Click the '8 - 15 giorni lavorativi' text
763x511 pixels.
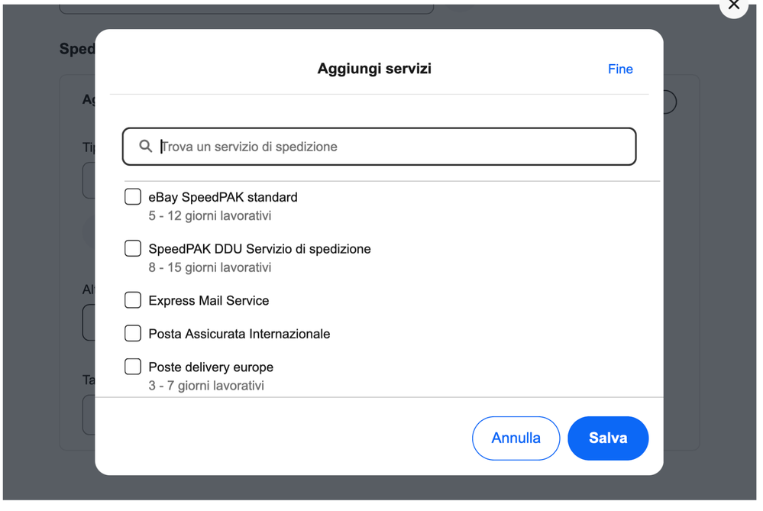tap(210, 268)
